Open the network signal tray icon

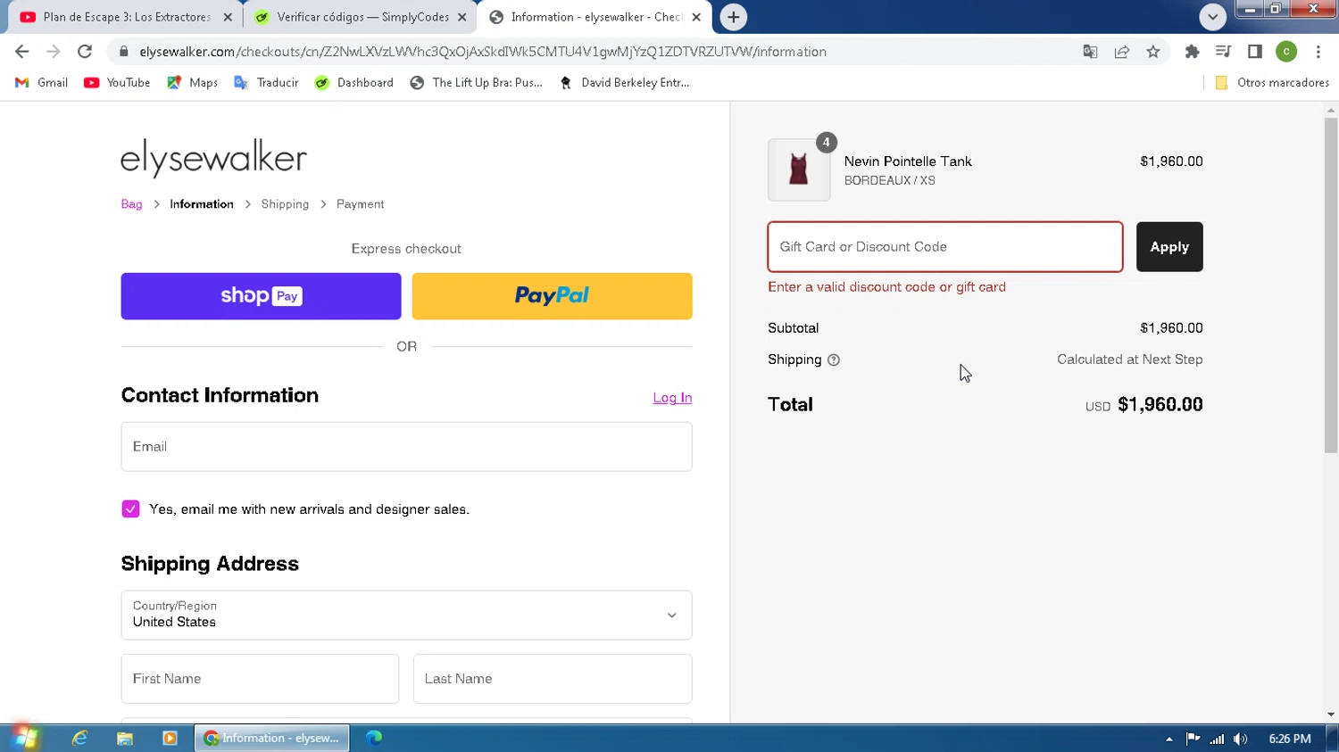[x=1217, y=739]
